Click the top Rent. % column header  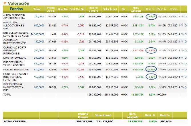(x=150, y=9)
